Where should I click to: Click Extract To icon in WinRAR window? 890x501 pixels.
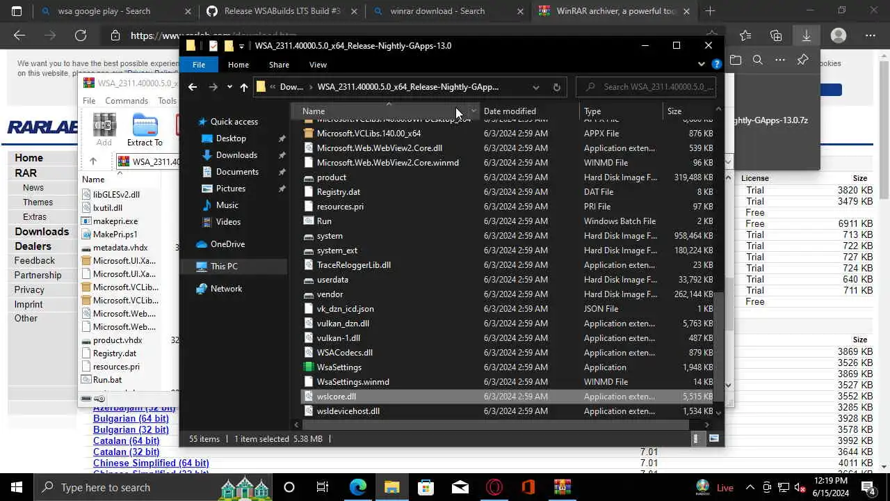click(x=145, y=130)
